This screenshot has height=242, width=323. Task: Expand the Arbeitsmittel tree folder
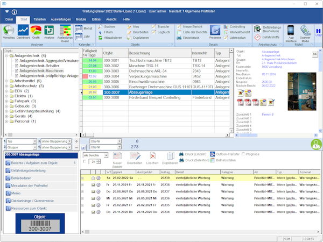(6, 81)
